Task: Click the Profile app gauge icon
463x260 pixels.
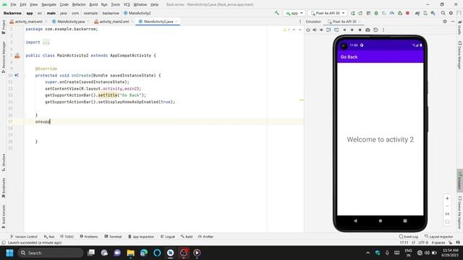Action: click(x=392, y=13)
